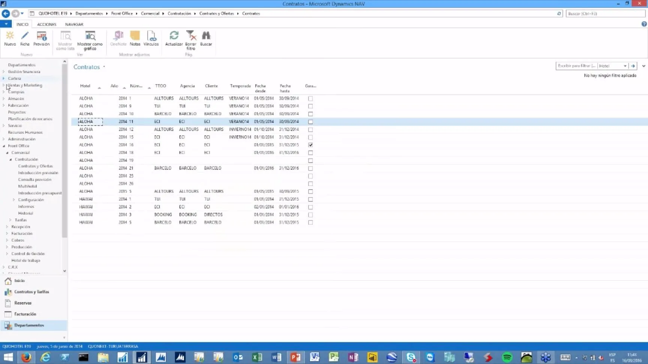
Task: Expand the Configuración tree node
Action: point(14,200)
